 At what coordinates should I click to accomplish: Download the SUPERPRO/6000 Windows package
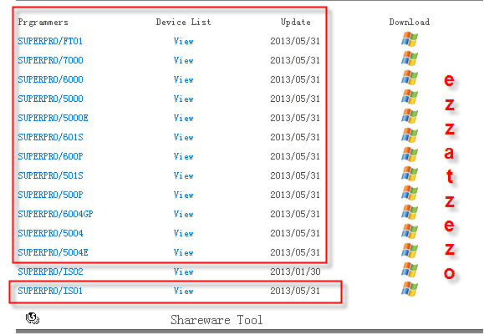(x=410, y=78)
